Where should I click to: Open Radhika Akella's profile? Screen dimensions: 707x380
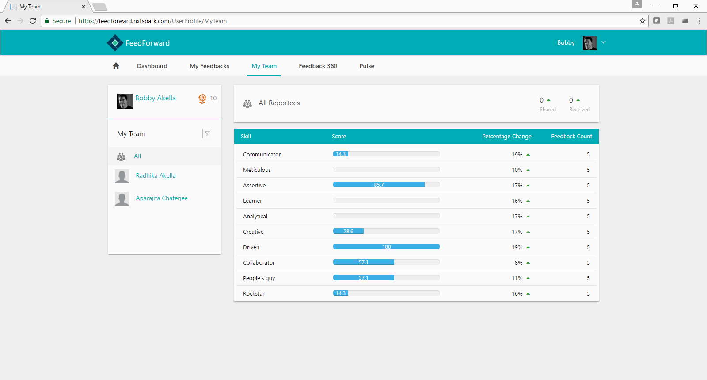click(x=156, y=175)
